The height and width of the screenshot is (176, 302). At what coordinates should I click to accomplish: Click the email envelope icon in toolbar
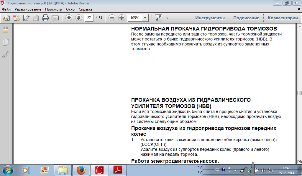click(55, 18)
